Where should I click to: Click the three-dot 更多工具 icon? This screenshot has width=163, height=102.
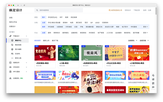12,58
